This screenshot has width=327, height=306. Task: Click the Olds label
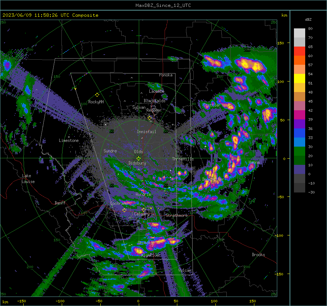(138, 152)
